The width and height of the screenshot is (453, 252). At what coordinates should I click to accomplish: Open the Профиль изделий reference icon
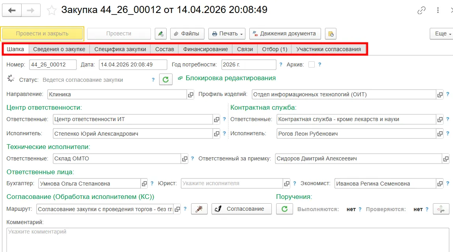440,95
